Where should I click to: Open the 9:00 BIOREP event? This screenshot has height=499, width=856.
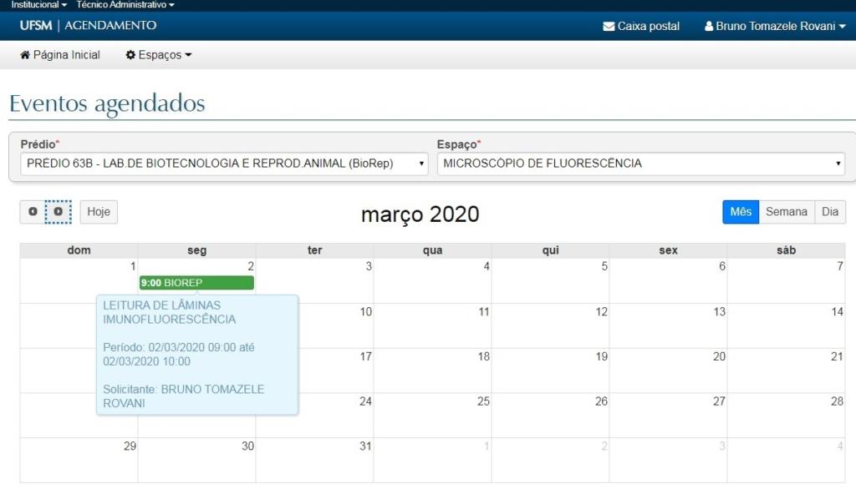click(196, 283)
